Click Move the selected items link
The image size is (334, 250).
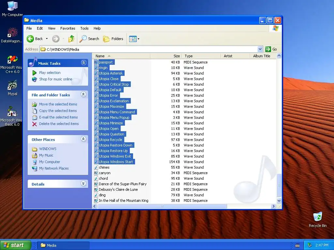[x=58, y=104]
